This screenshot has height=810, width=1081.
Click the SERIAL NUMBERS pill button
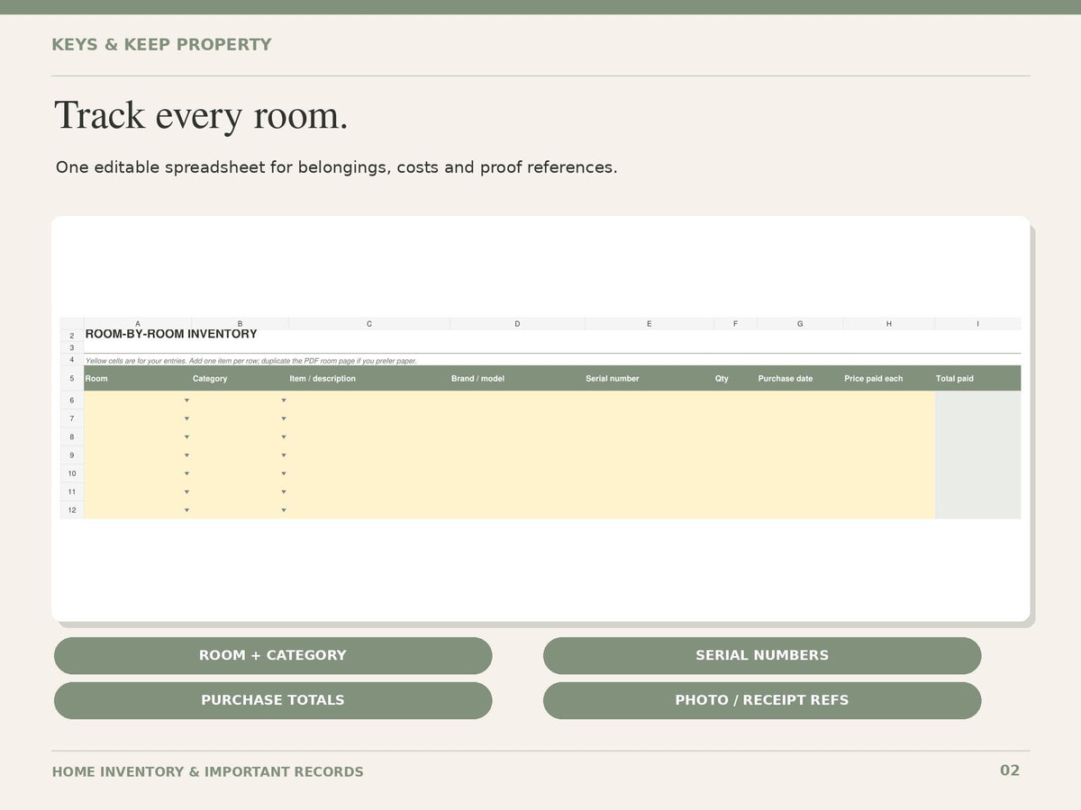pyautogui.click(x=762, y=655)
